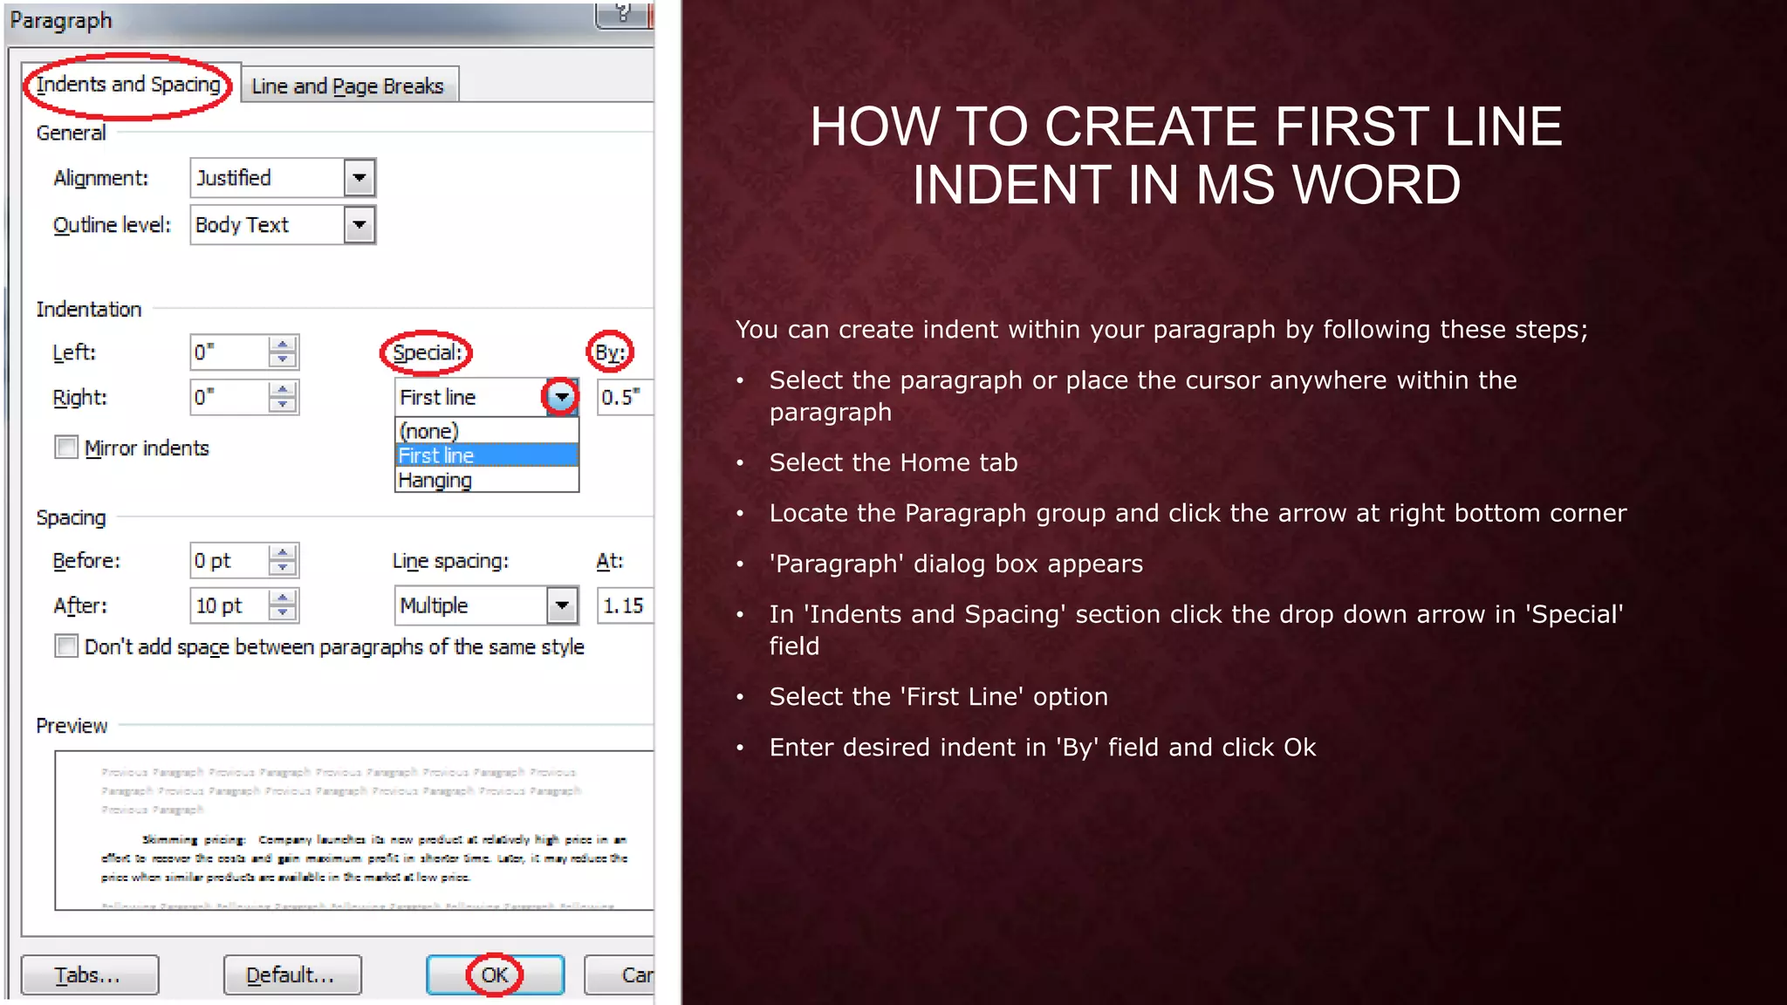The image size is (1787, 1005).
Task: Click the Left indentation input field
Action: [x=229, y=352]
